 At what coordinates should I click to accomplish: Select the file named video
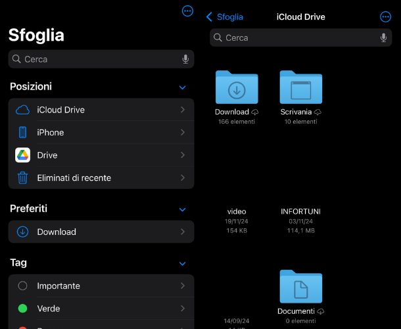point(237,211)
